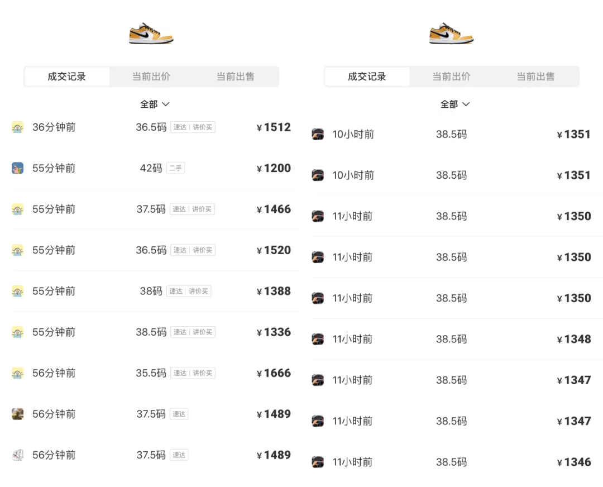Image resolution: width=603 pixels, height=487 pixels.
Task: Click buyer avatar in the ¥1336 row
Action: point(17,332)
